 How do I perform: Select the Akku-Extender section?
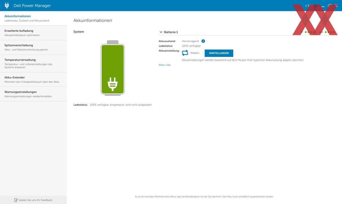(33, 80)
